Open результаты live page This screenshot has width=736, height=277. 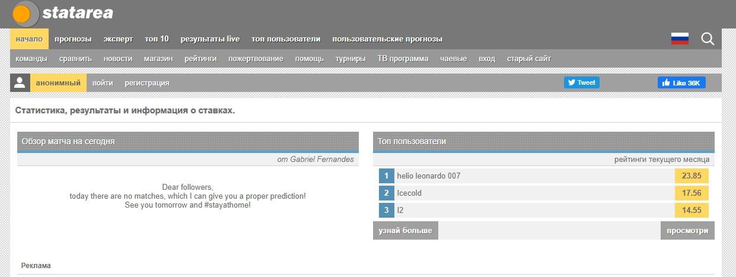coord(210,39)
